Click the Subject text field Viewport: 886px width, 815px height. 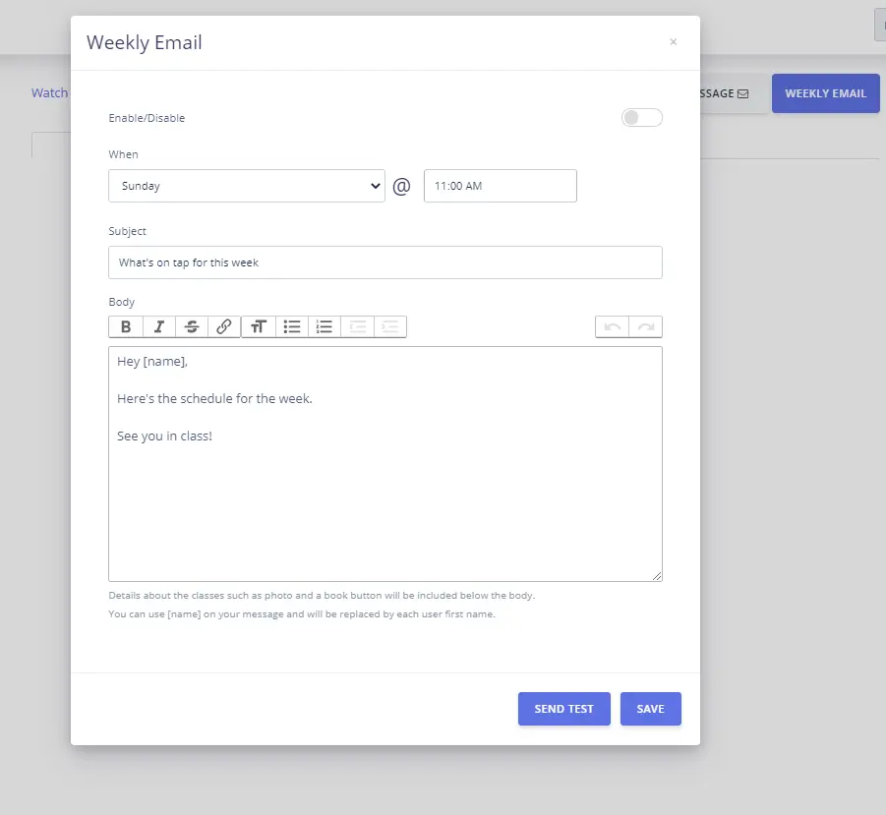point(384,262)
